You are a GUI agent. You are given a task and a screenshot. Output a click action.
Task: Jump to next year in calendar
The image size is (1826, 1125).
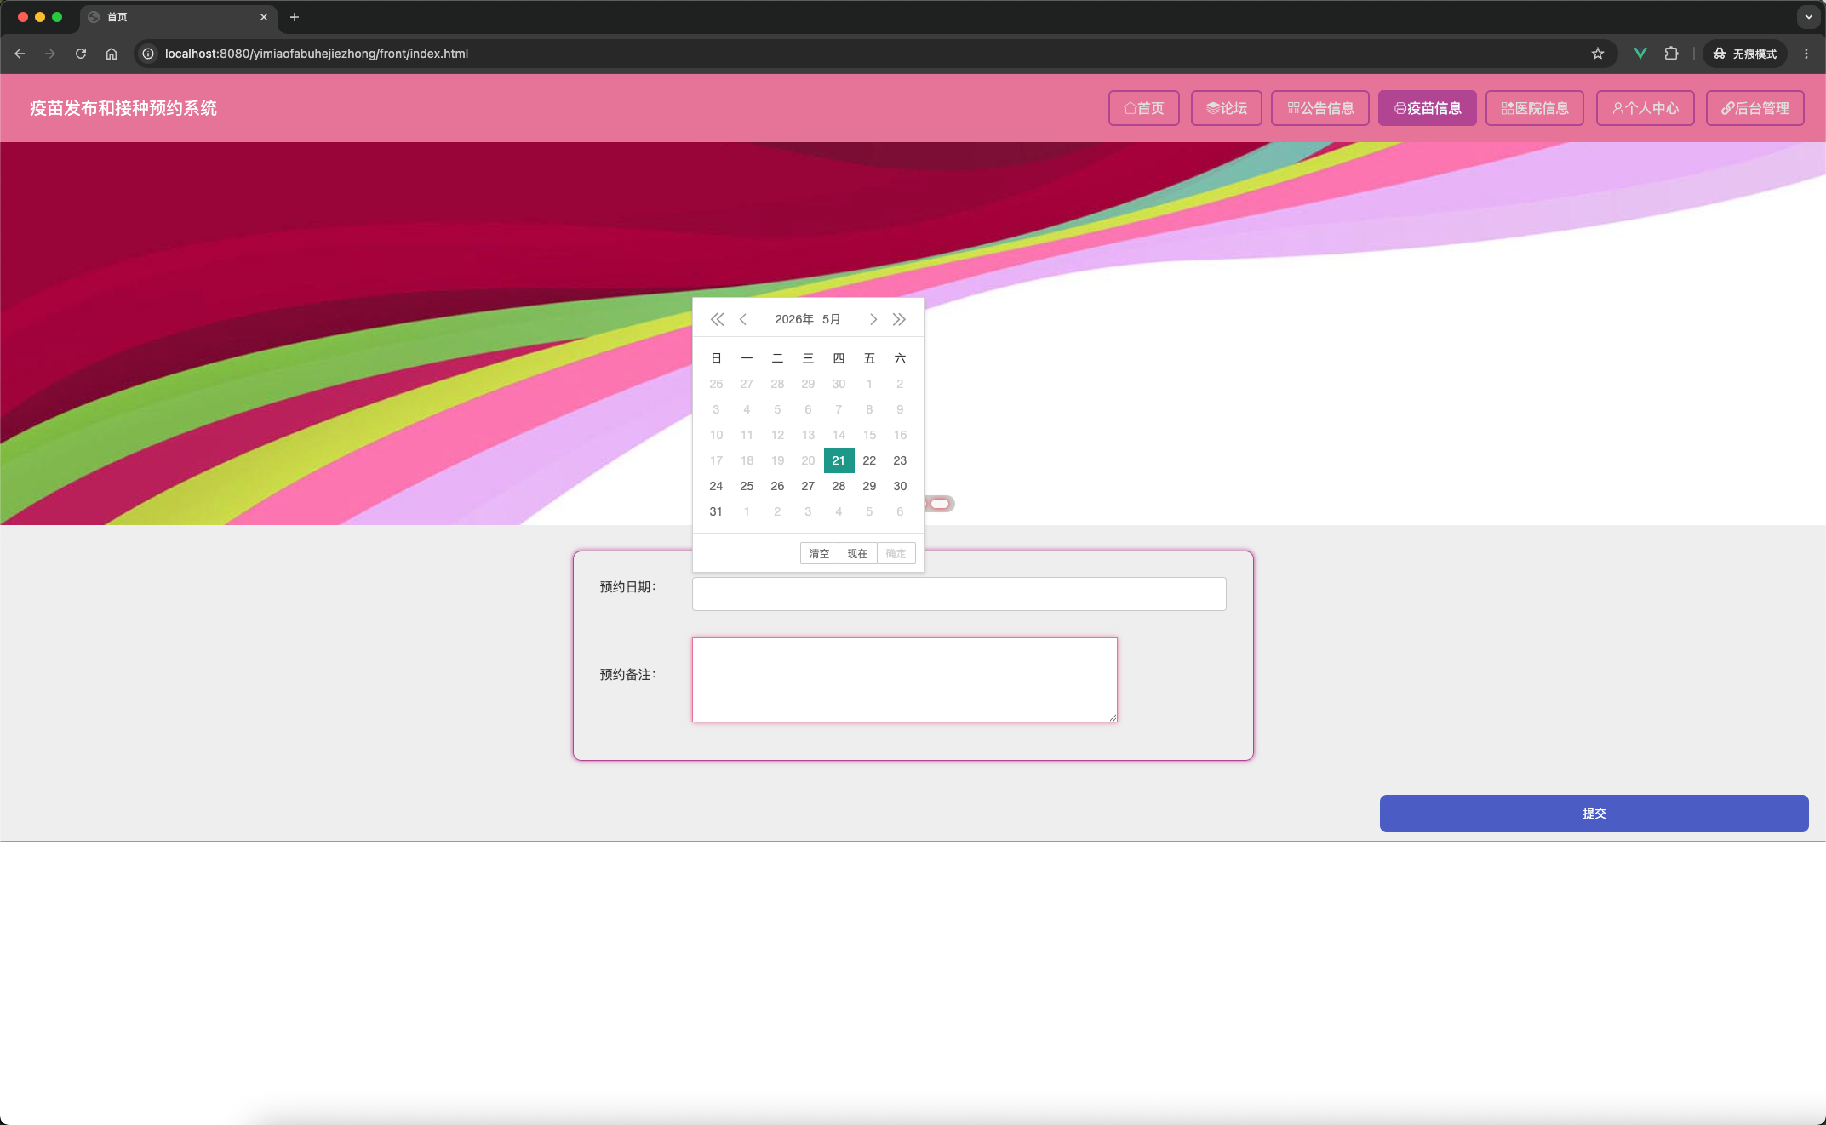[x=899, y=319]
